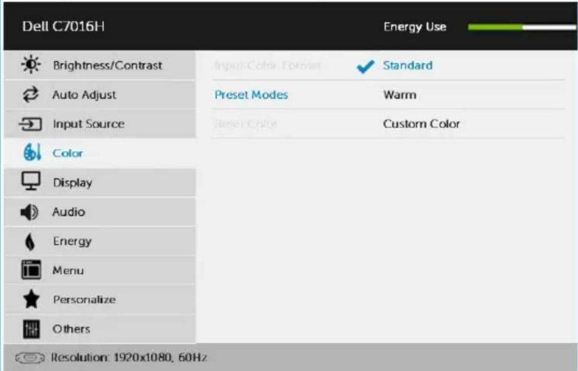Click the Brightness/Contrast sun icon
Viewport: 578px width, 371px height.
click(x=31, y=65)
